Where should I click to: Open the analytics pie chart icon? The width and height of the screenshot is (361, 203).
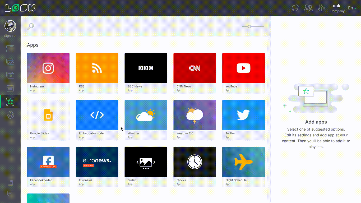295,8
